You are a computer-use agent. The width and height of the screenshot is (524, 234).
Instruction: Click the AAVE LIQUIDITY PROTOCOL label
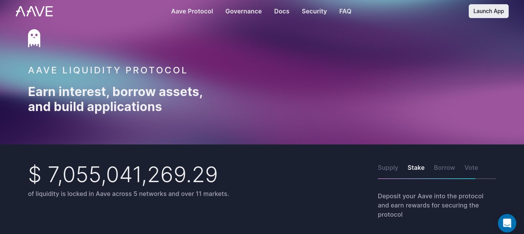[x=108, y=70]
